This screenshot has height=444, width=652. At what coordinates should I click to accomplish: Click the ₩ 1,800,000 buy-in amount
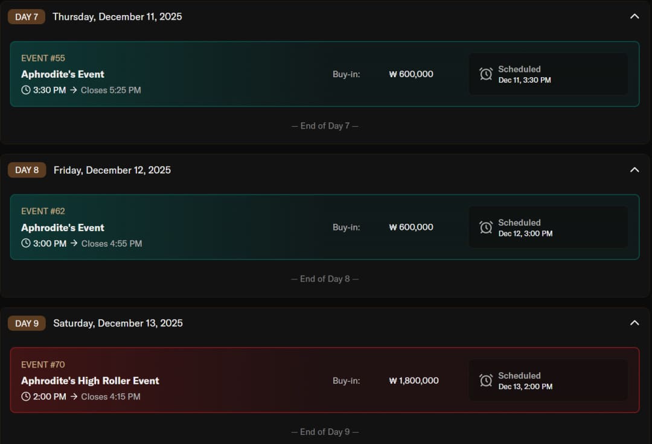pos(414,381)
